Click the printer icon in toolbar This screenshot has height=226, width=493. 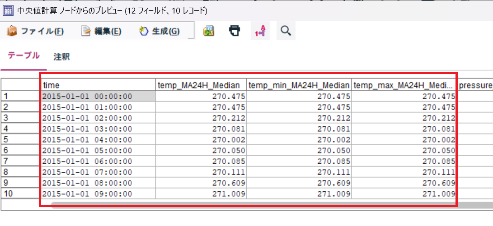click(234, 31)
